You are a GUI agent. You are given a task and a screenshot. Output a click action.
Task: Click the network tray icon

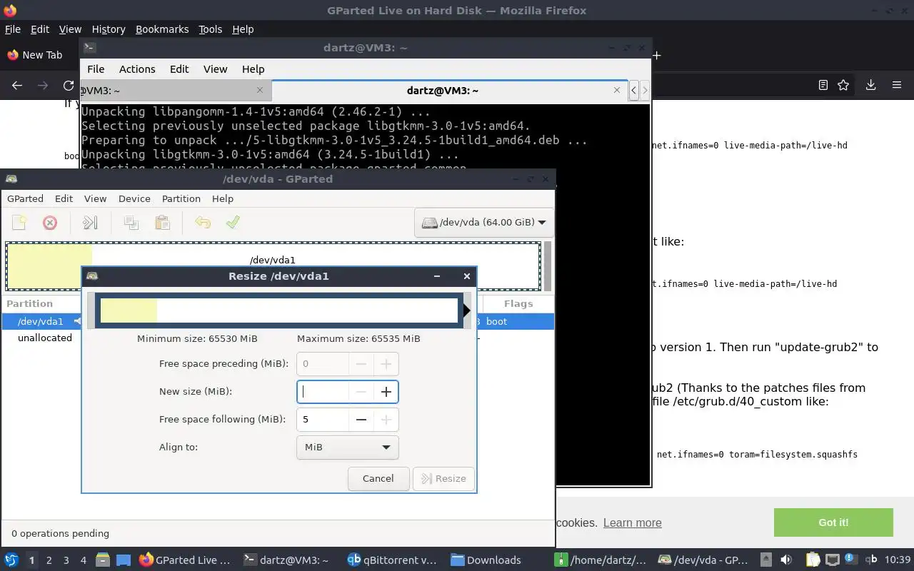click(833, 560)
